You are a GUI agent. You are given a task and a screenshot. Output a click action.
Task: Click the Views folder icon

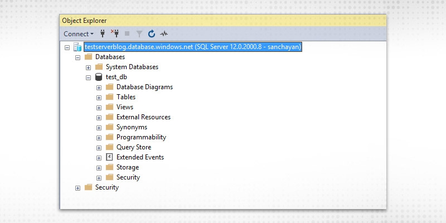point(109,107)
